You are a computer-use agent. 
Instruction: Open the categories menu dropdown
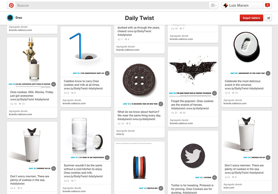(213, 6)
